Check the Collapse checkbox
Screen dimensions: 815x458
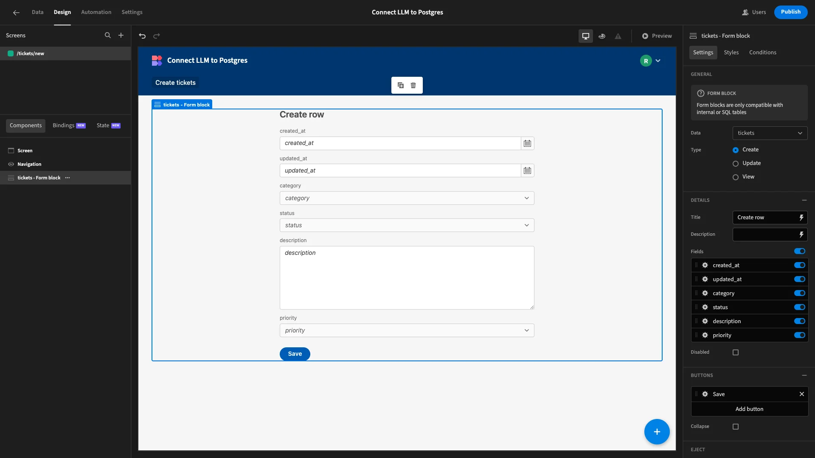click(736, 427)
